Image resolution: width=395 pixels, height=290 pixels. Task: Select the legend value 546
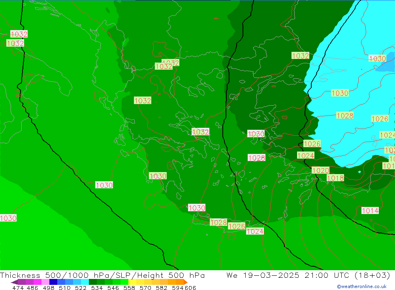[x=113, y=288]
